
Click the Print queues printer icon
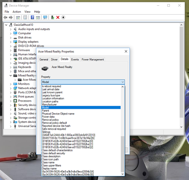[15, 97]
